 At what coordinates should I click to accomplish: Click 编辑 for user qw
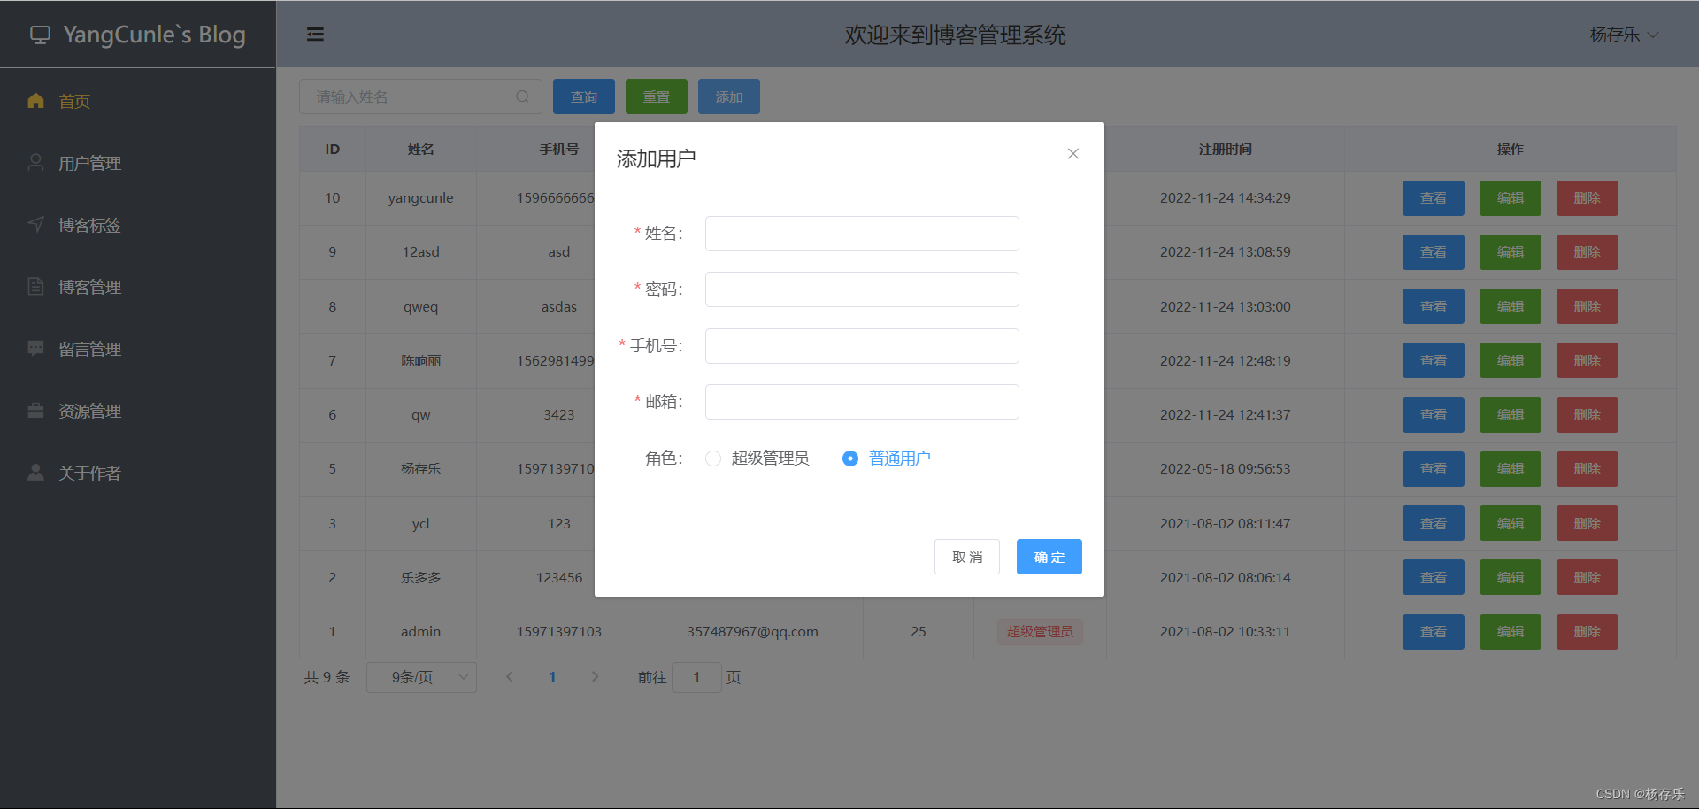1511,415
